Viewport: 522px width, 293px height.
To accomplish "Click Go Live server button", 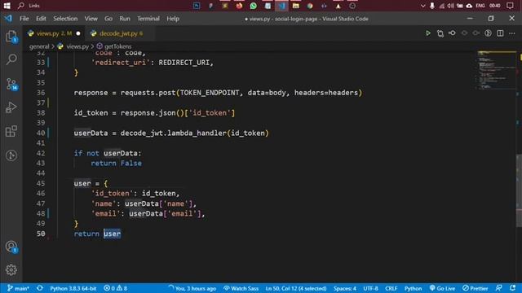I will 442,288.
